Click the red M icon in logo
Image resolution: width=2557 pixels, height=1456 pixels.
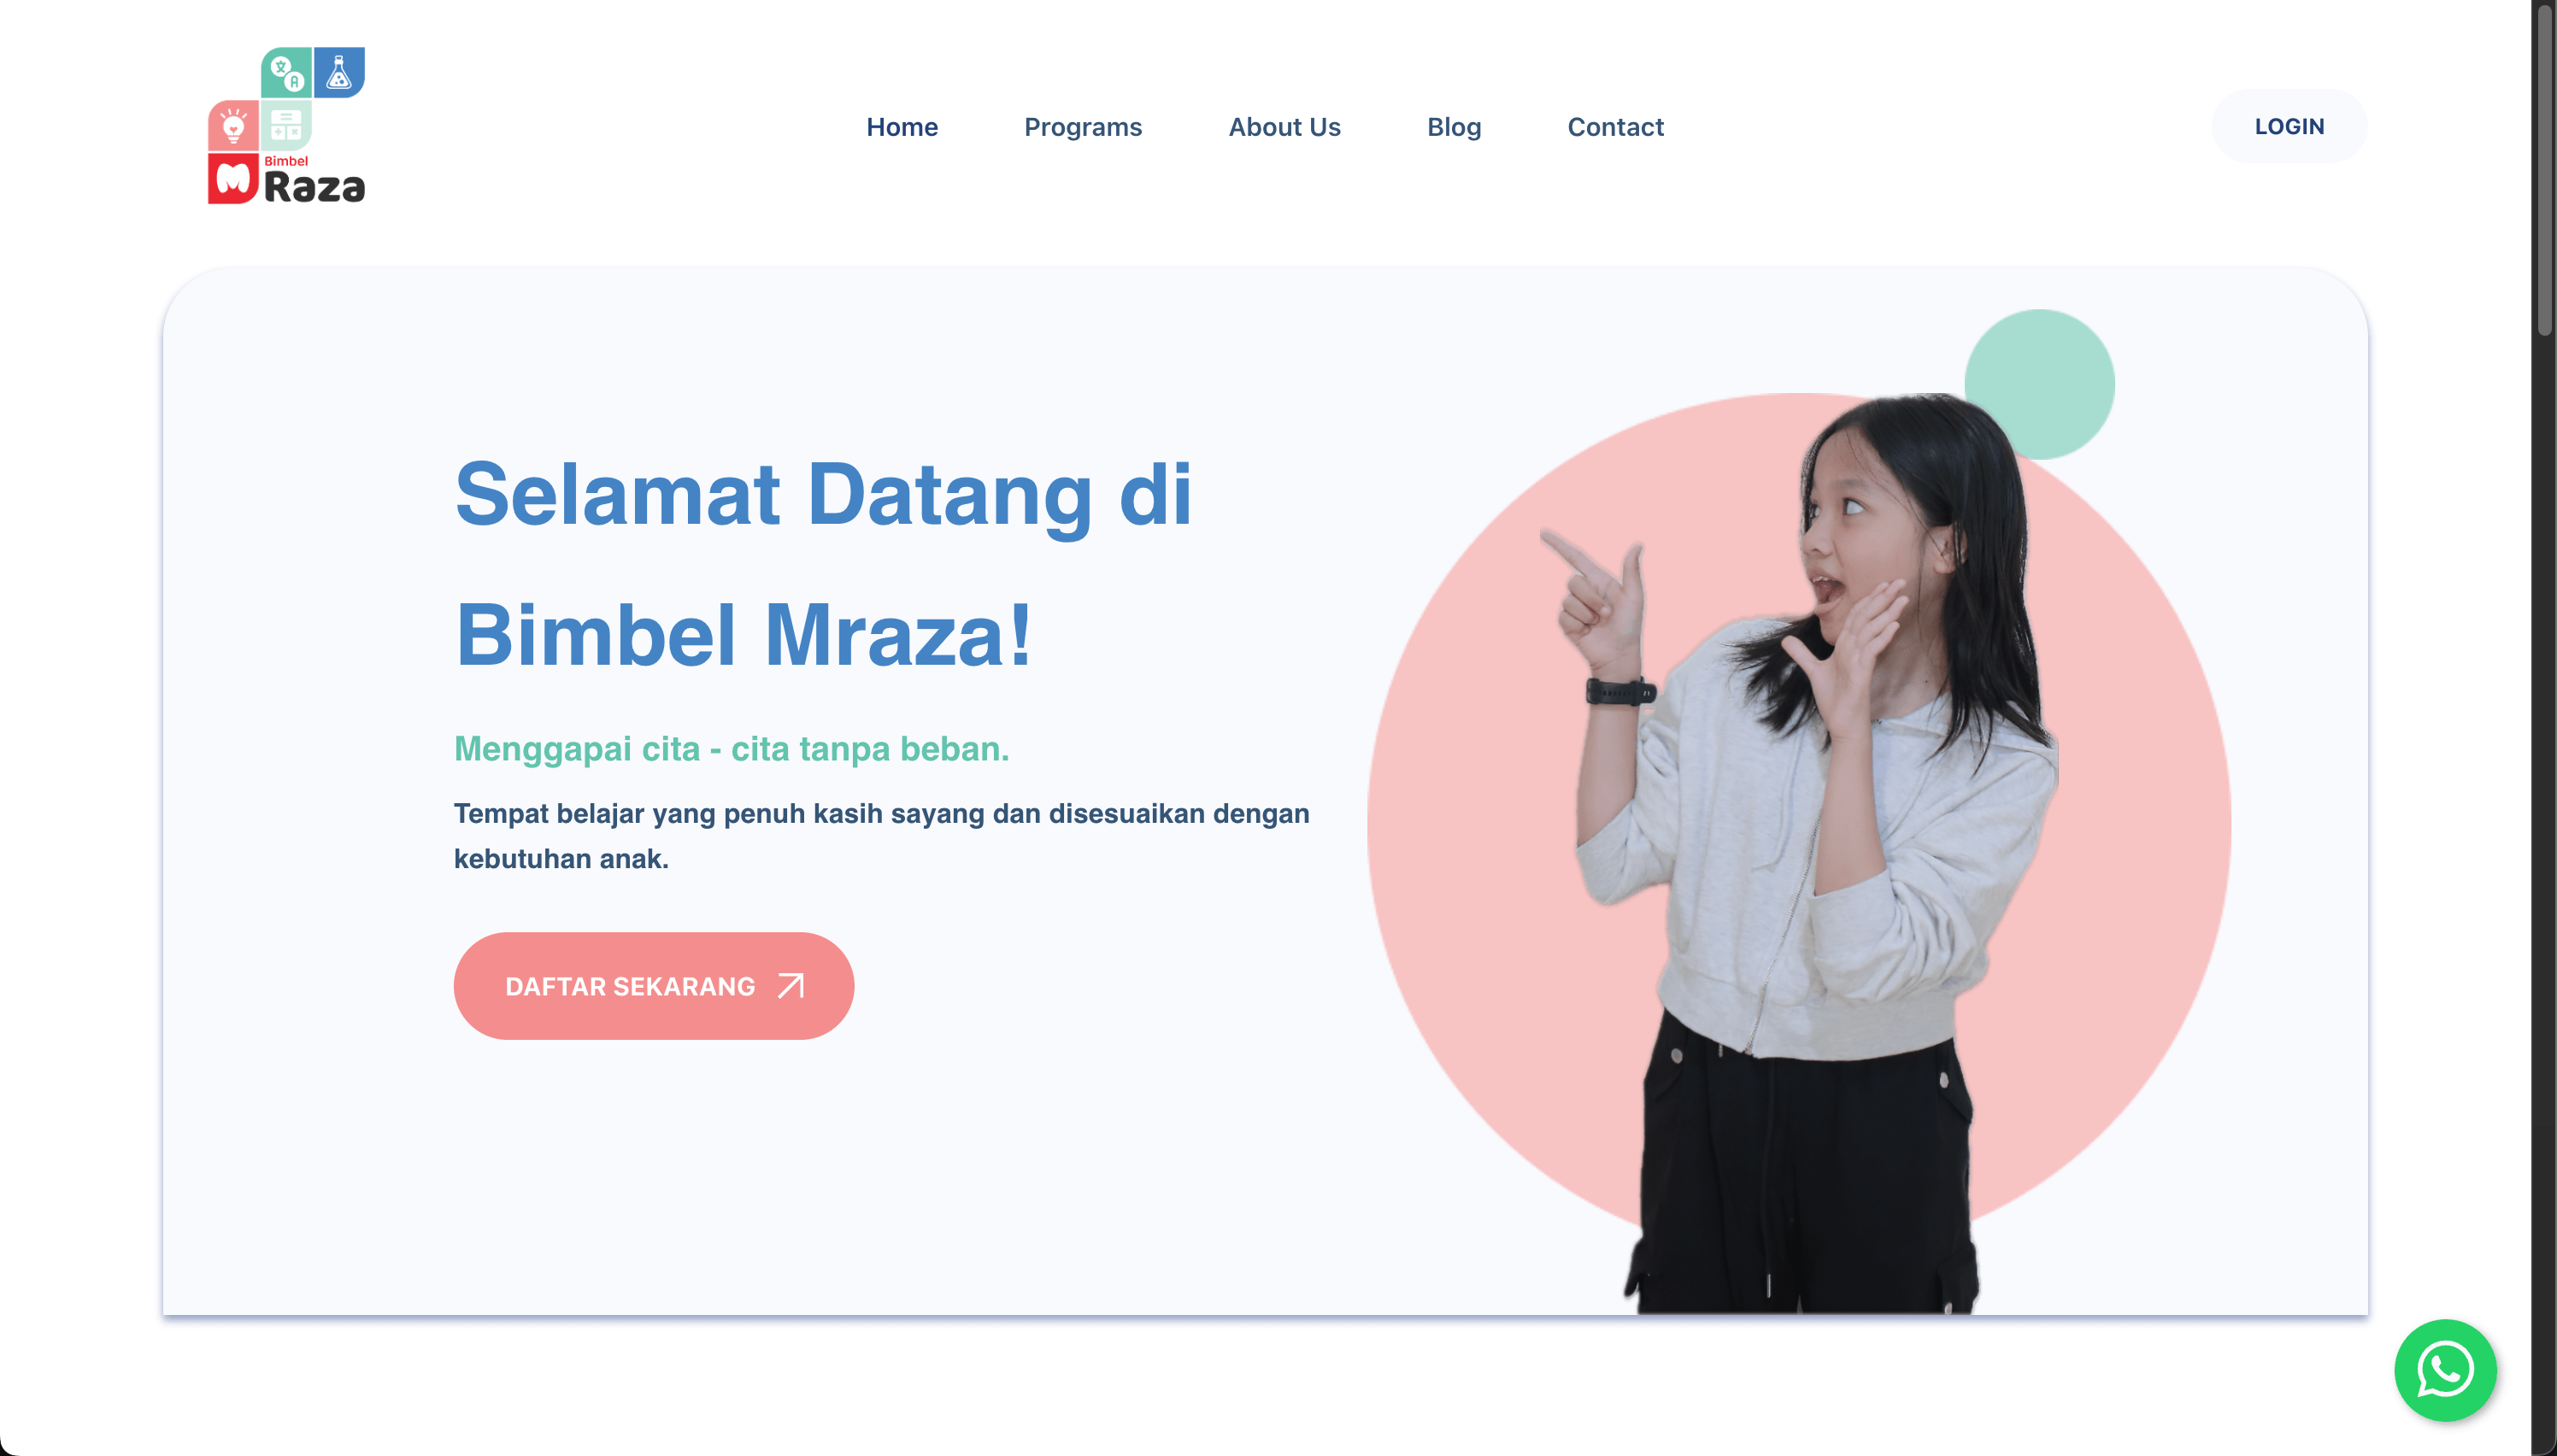click(x=233, y=179)
